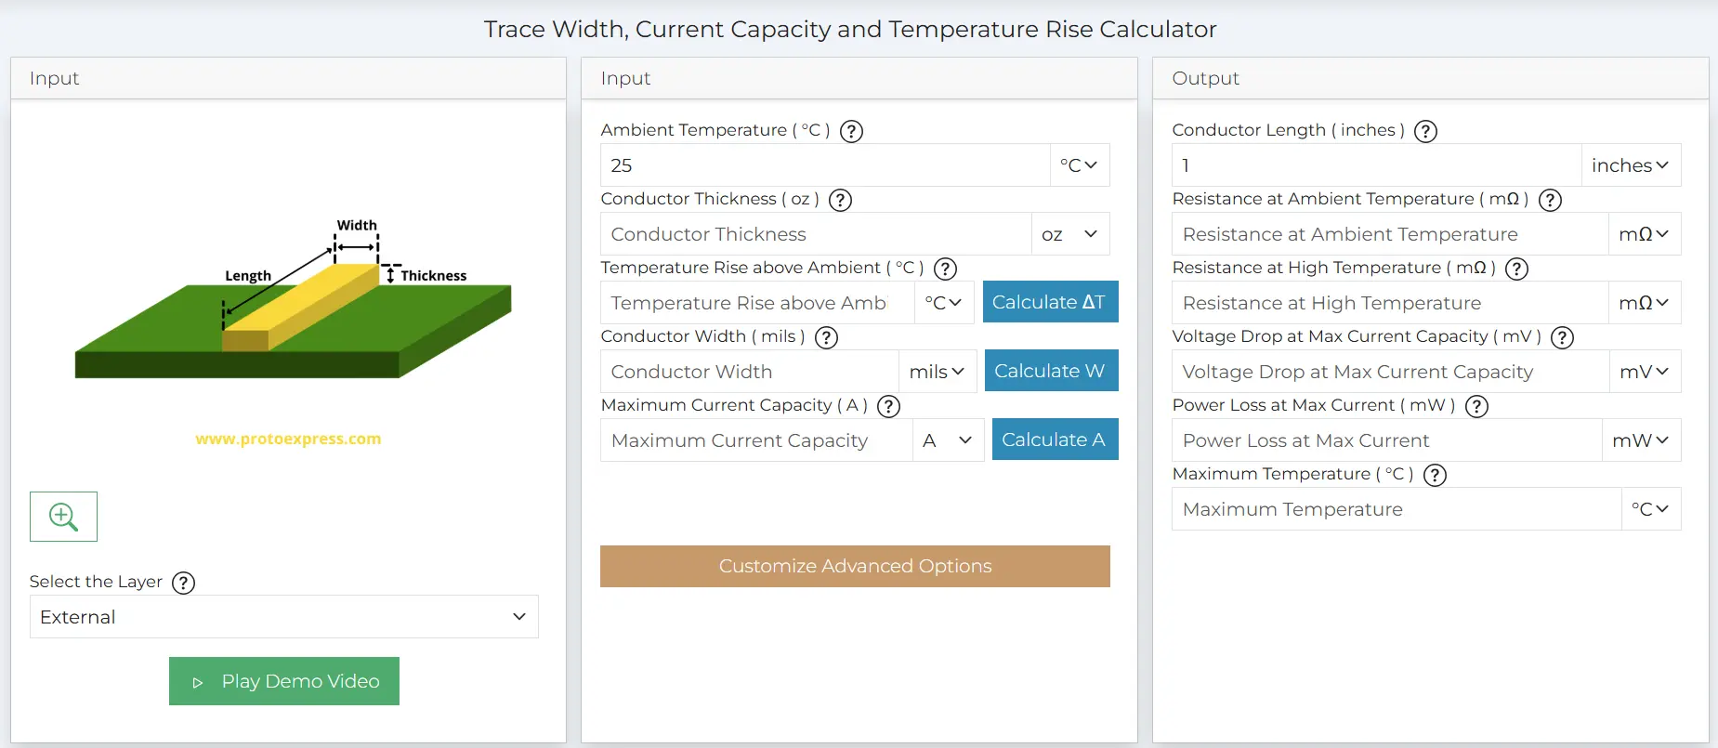Open the Conductor Length units dropdown
The width and height of the screenshot is (1718, 748).
pyautogui.click(x=1630, y=164)
